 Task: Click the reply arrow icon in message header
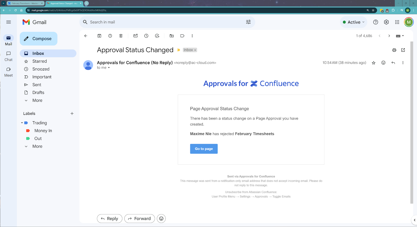[393, 63]
